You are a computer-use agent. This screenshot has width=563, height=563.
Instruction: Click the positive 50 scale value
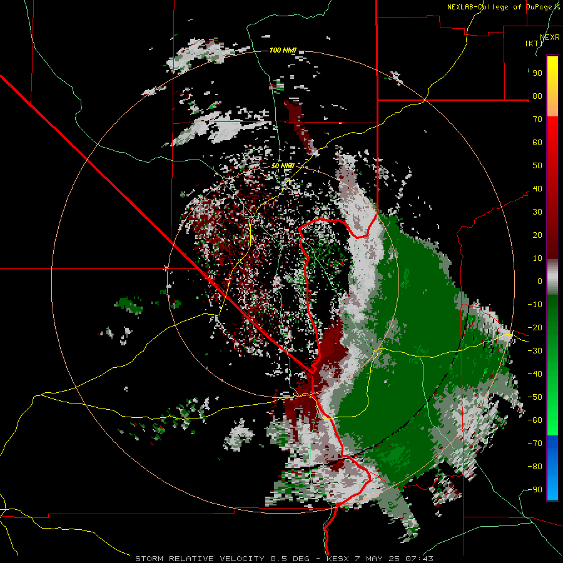[537, 166]
